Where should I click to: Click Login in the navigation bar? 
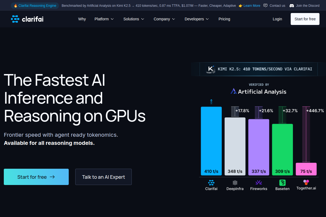(x=277, y=19)
